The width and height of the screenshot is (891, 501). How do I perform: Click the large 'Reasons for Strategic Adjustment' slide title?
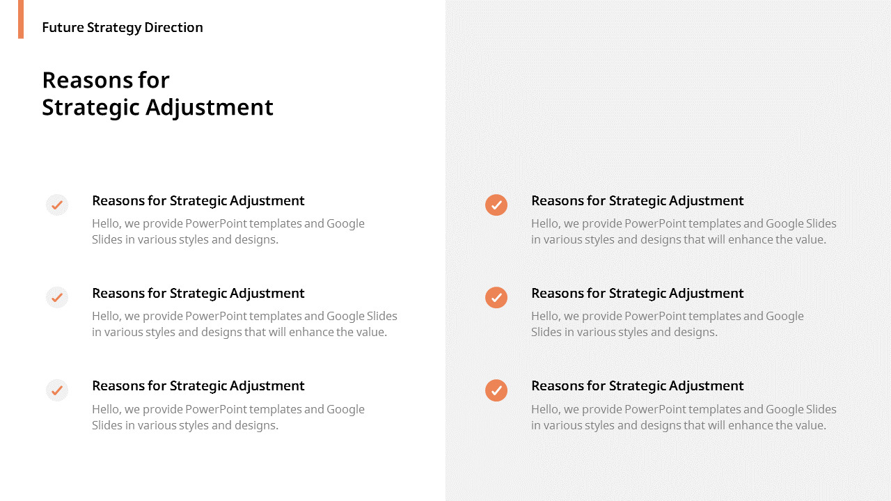point(157,94)
